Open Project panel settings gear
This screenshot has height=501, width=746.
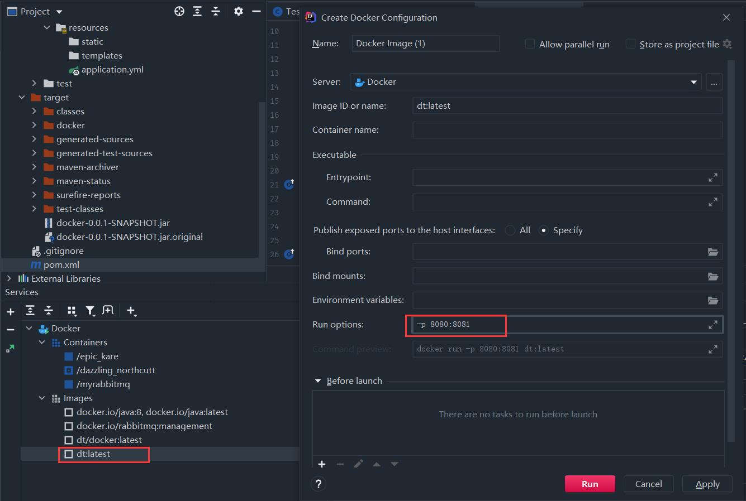pyautogui.click(x=239, y=11)
